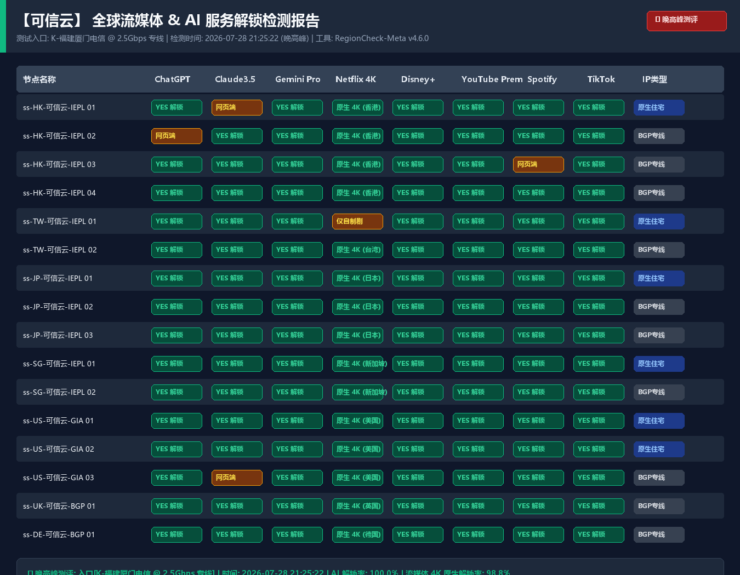
Task: Click the red 晚高峰测评 badge button
Action: coord(686,21)
